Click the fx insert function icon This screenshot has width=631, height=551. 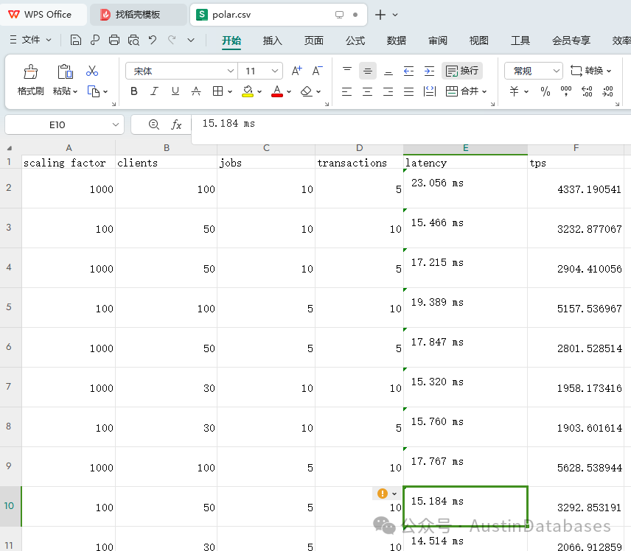(x=176, y=124)
